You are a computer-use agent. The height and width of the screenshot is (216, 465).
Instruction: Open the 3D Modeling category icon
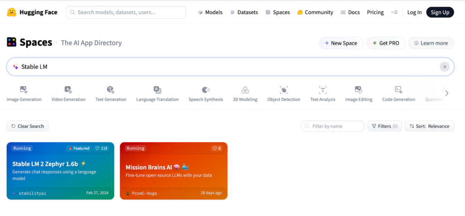[x=245, y=90]
